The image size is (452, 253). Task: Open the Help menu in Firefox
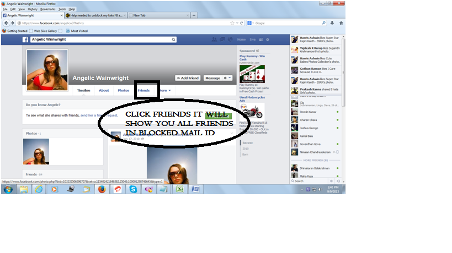[x=72, y=9]
